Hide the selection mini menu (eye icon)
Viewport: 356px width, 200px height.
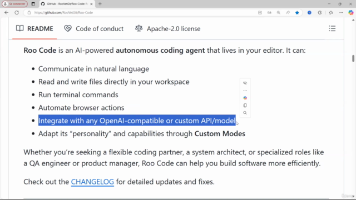[245, 83]
